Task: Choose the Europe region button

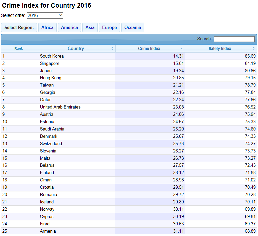Action: click(109, 28)
